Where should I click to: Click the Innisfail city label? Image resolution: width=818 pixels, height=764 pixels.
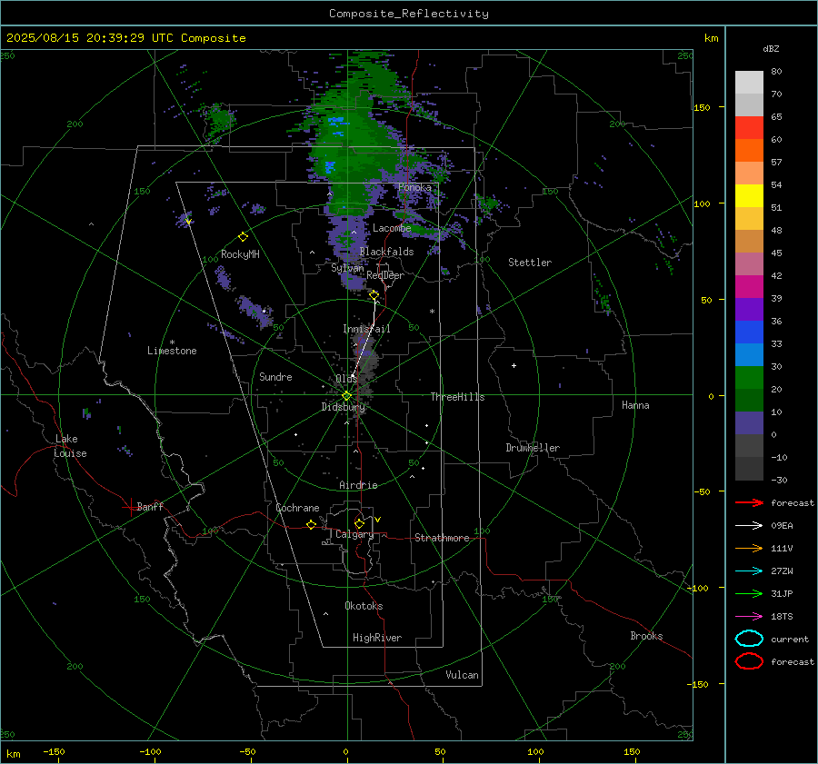366,329
